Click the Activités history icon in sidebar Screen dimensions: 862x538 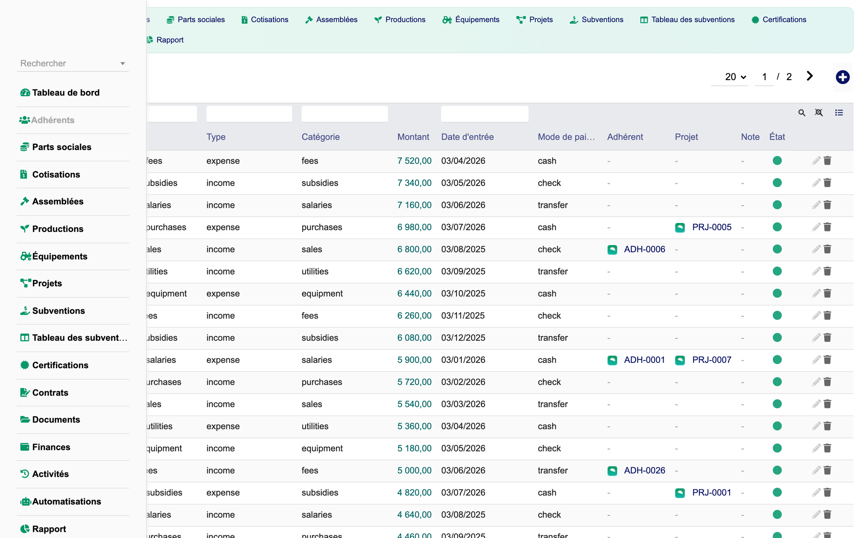[x=25, y=474]
